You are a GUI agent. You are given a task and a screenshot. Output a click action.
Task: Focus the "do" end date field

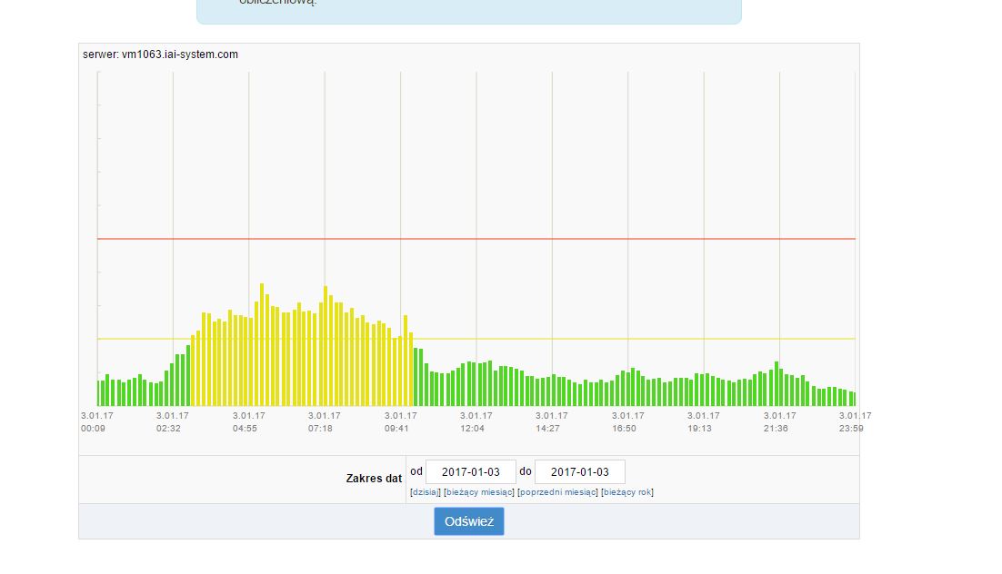[x=579, y=472]
